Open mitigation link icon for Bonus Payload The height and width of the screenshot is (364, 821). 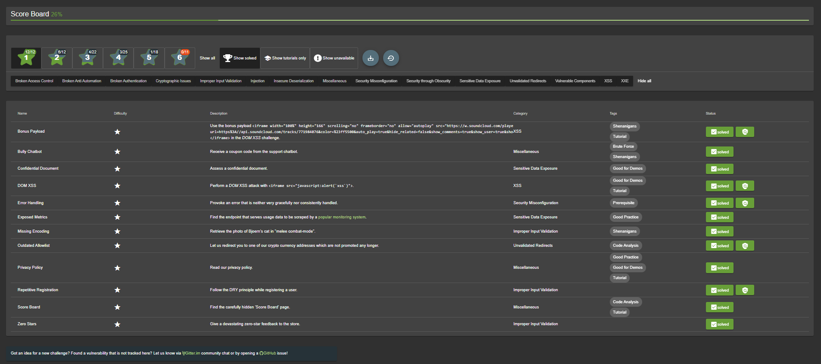tap(745, 132)
